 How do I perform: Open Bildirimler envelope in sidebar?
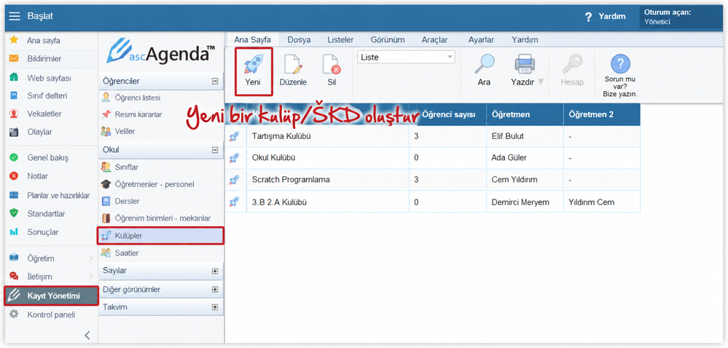14,58
